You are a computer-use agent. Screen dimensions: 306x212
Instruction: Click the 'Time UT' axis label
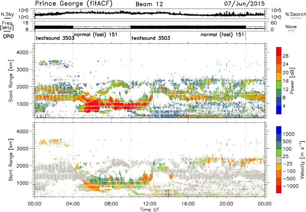coord(150,210)
